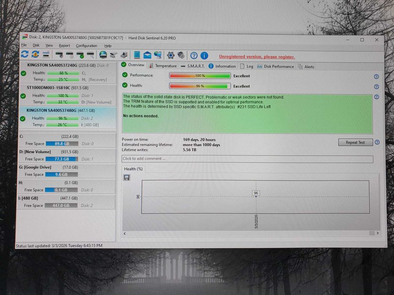Image resolution: width=394 pixels, height=295 pixels.
Task: Click help icon beside status text box
Action: [x=377, y=97]
